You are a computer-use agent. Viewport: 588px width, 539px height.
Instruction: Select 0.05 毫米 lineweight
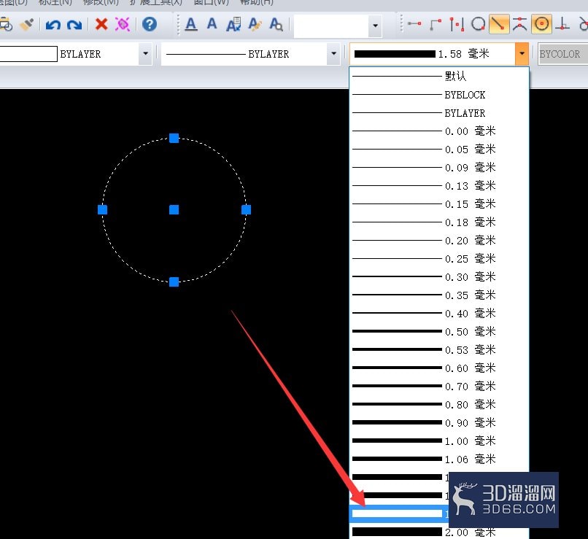pyautogui.click(x=438, y=150)
